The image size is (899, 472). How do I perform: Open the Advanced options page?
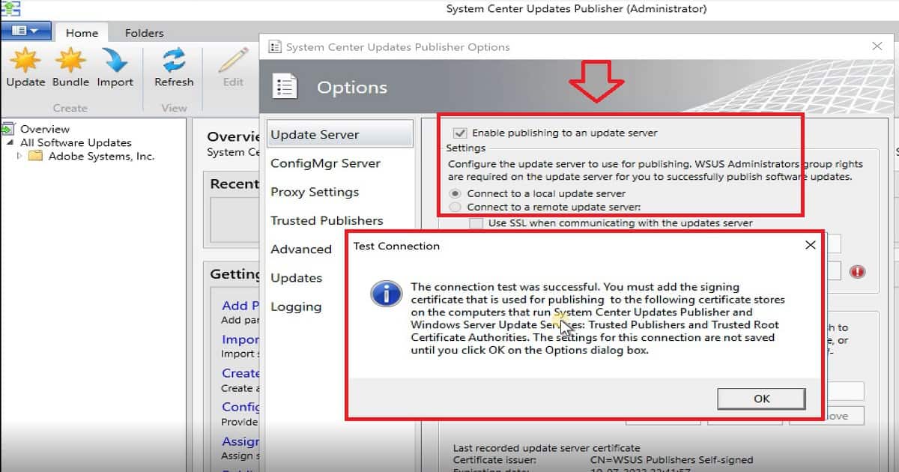(300, 249)
